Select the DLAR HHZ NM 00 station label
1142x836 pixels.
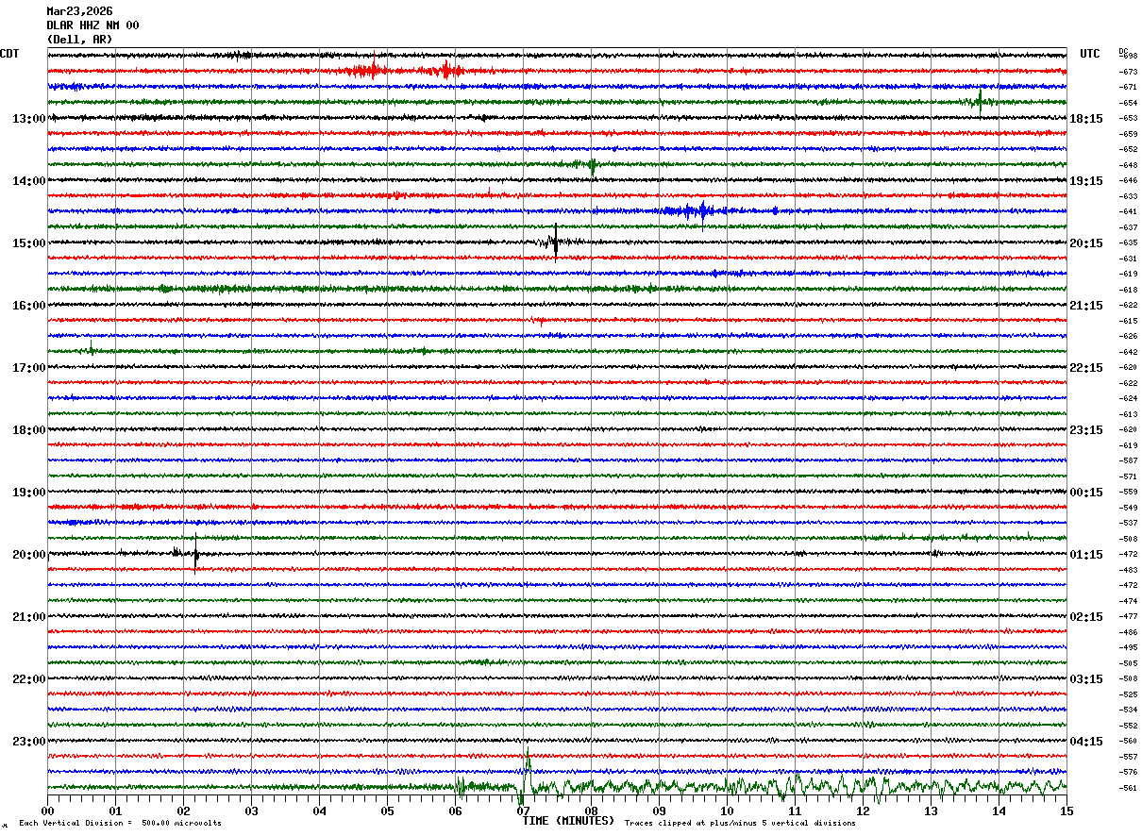click(x=92, y=25)
